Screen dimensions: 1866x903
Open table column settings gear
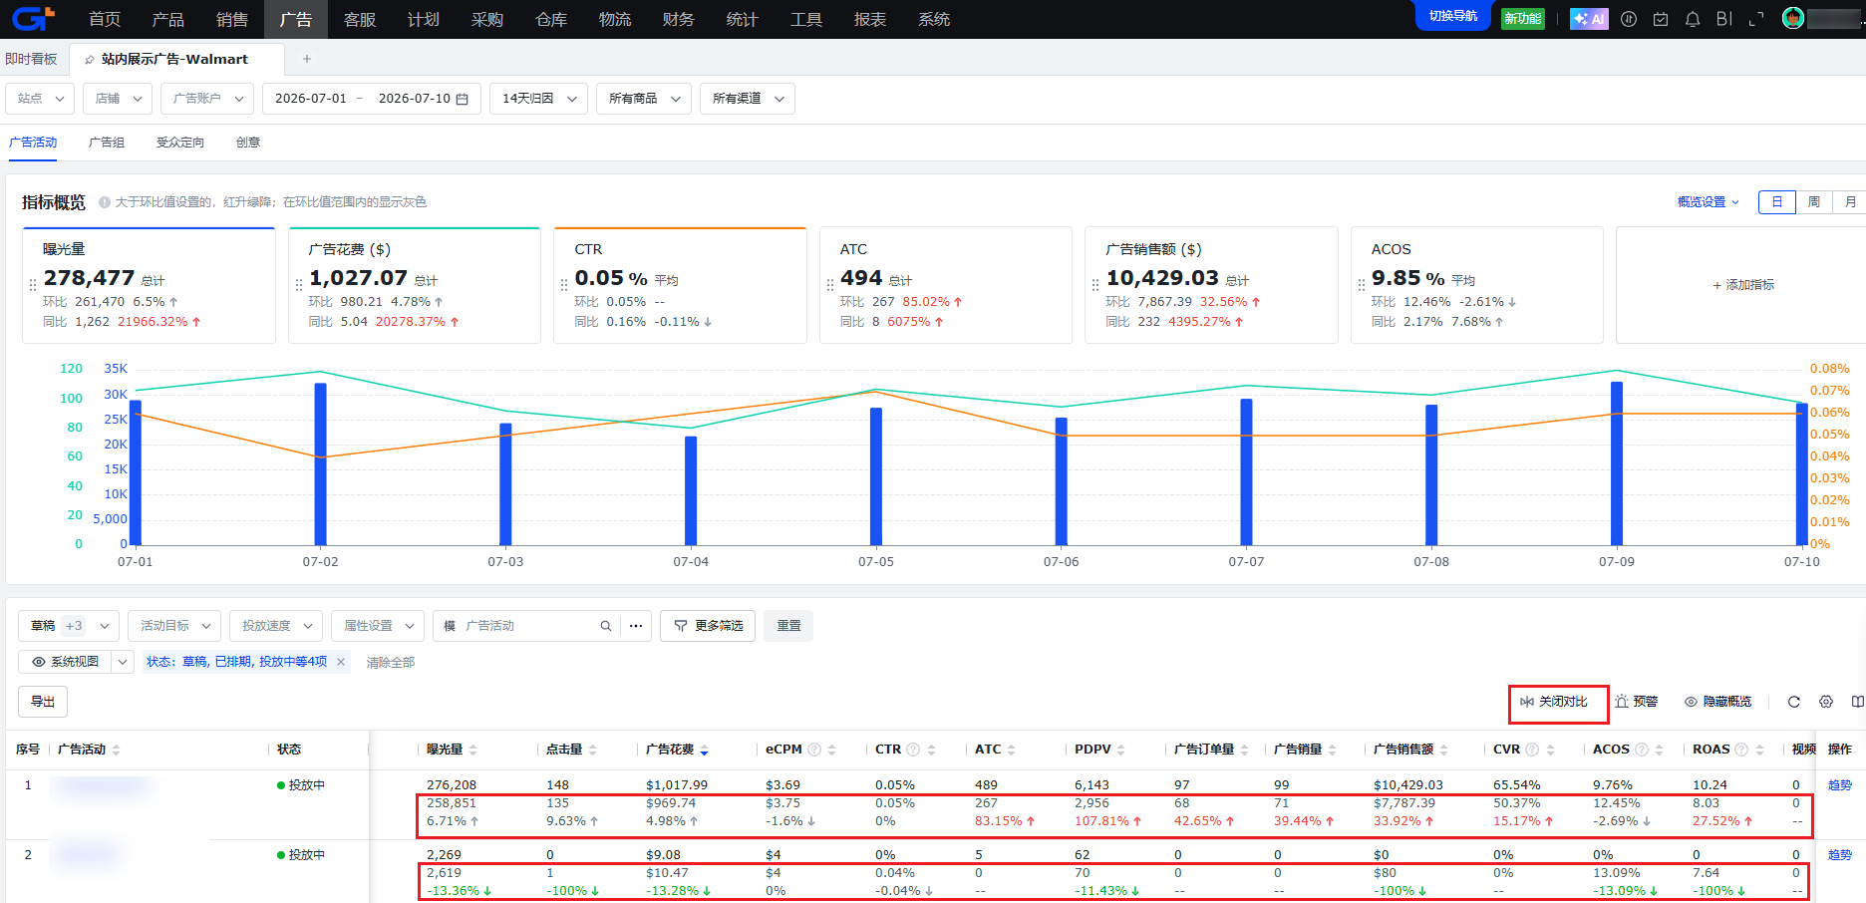coord(1826,702)
